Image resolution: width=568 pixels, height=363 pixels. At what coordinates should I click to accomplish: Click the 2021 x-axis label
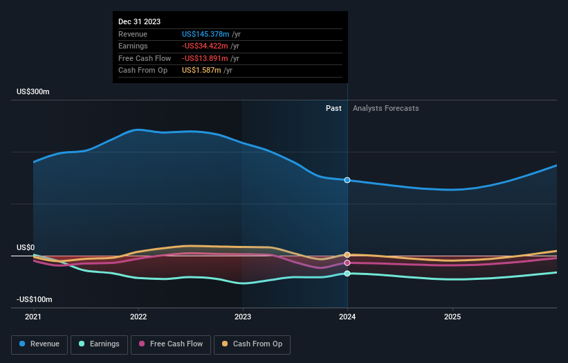point(33,317)
